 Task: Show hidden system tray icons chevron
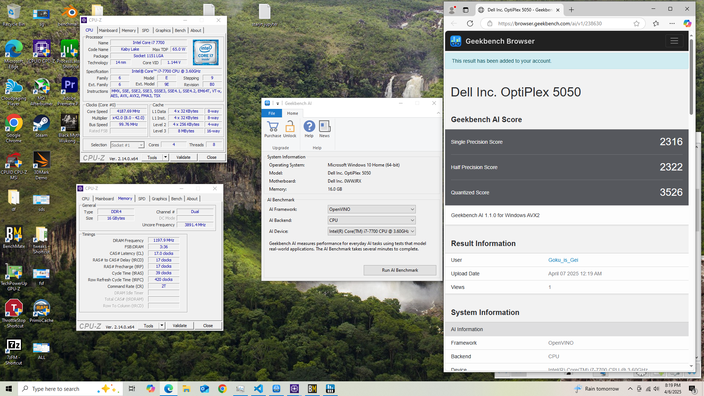tap(630, 389)
